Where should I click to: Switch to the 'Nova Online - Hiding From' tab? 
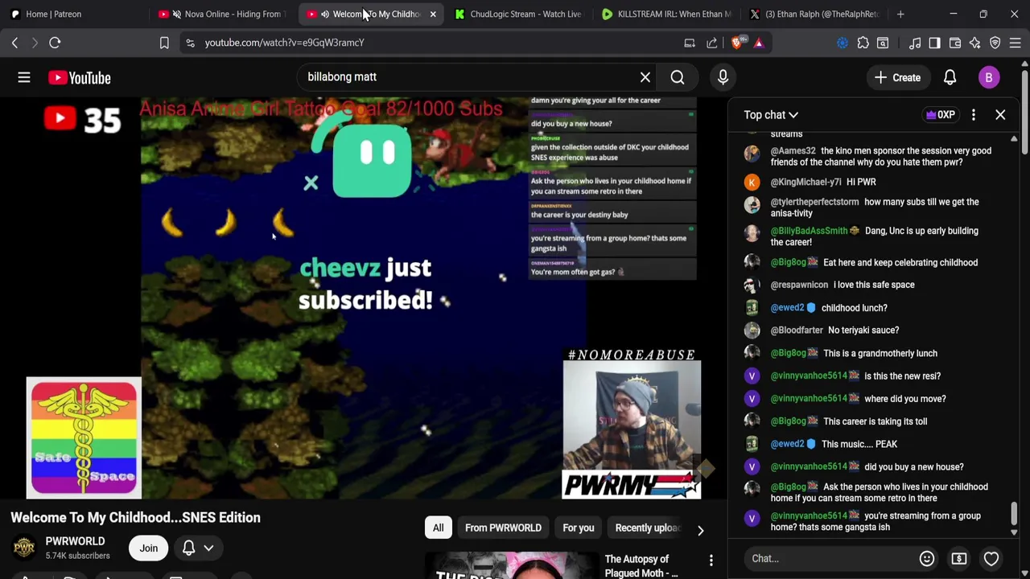pyautogui.click(x=222, y=14)
